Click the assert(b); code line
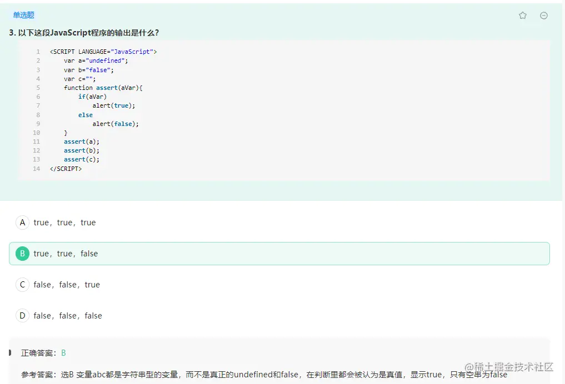The height and width of the screenshot is (384, 565). (x=82, y=150)
